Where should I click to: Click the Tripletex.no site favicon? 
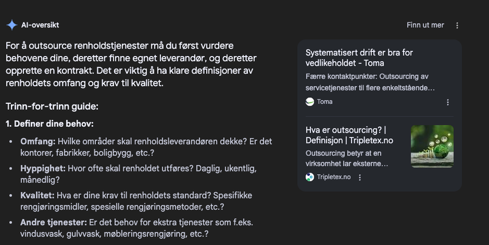click(x=310, y=177)
